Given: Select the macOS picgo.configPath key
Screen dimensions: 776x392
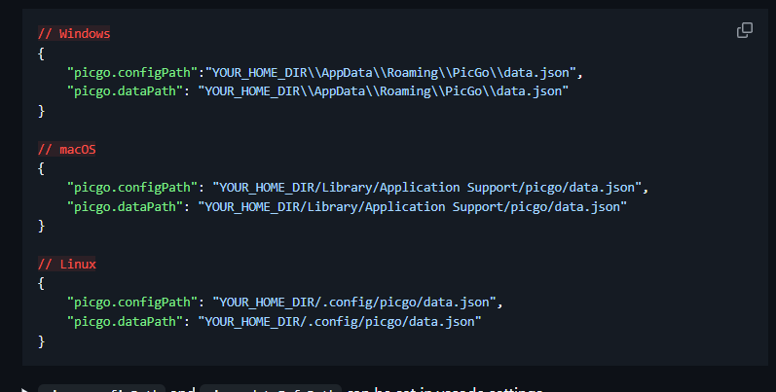Looking at the screenshot, I should click(x=132, y=188).
